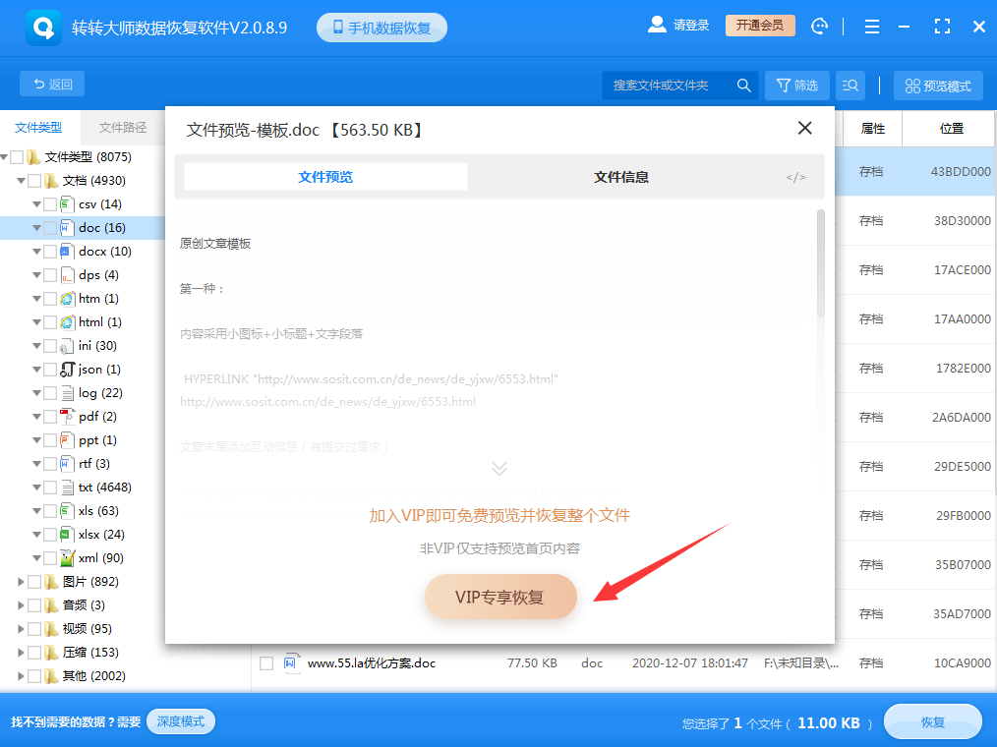Click the 位置 column header

951,129
